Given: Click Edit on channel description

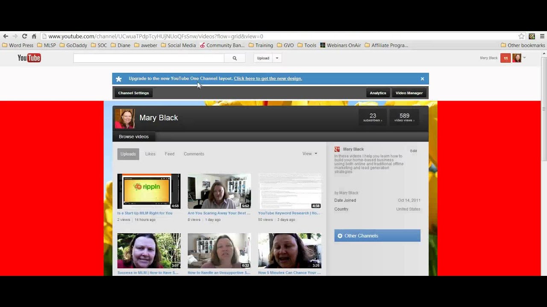Looking at the screenshot, I should pos(414,151).
